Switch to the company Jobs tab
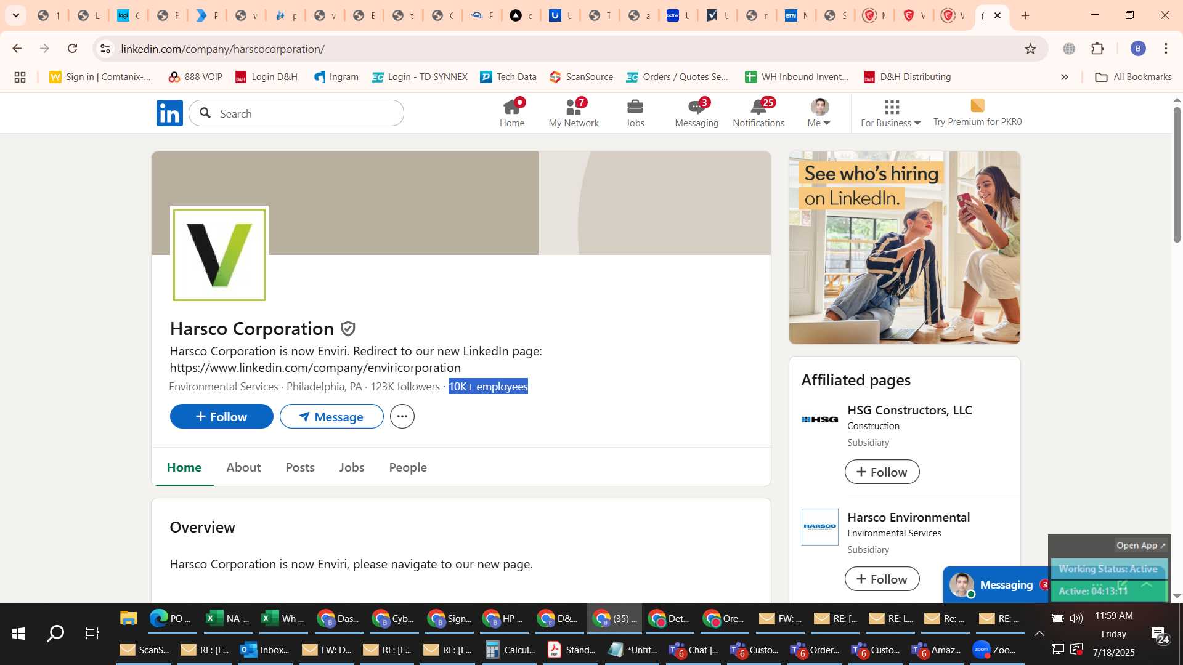1183x665 pixels. (352, 467)
